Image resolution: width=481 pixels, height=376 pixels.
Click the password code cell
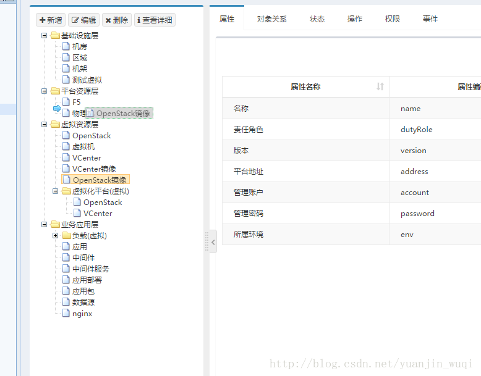tap(435, 213)
